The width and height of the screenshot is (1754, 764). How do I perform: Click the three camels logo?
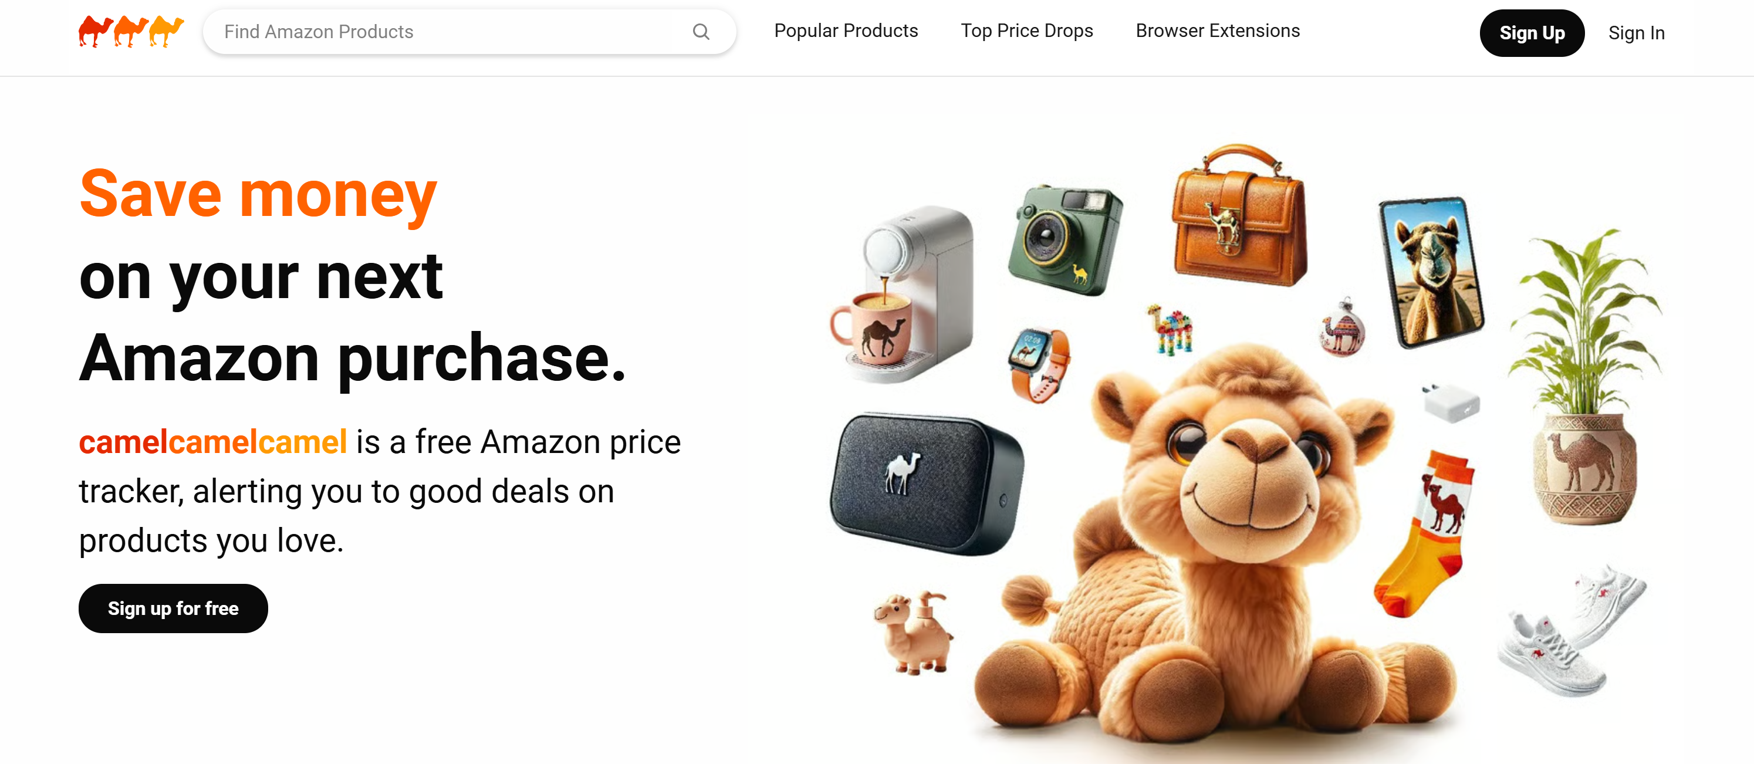[x=131, y=31]
